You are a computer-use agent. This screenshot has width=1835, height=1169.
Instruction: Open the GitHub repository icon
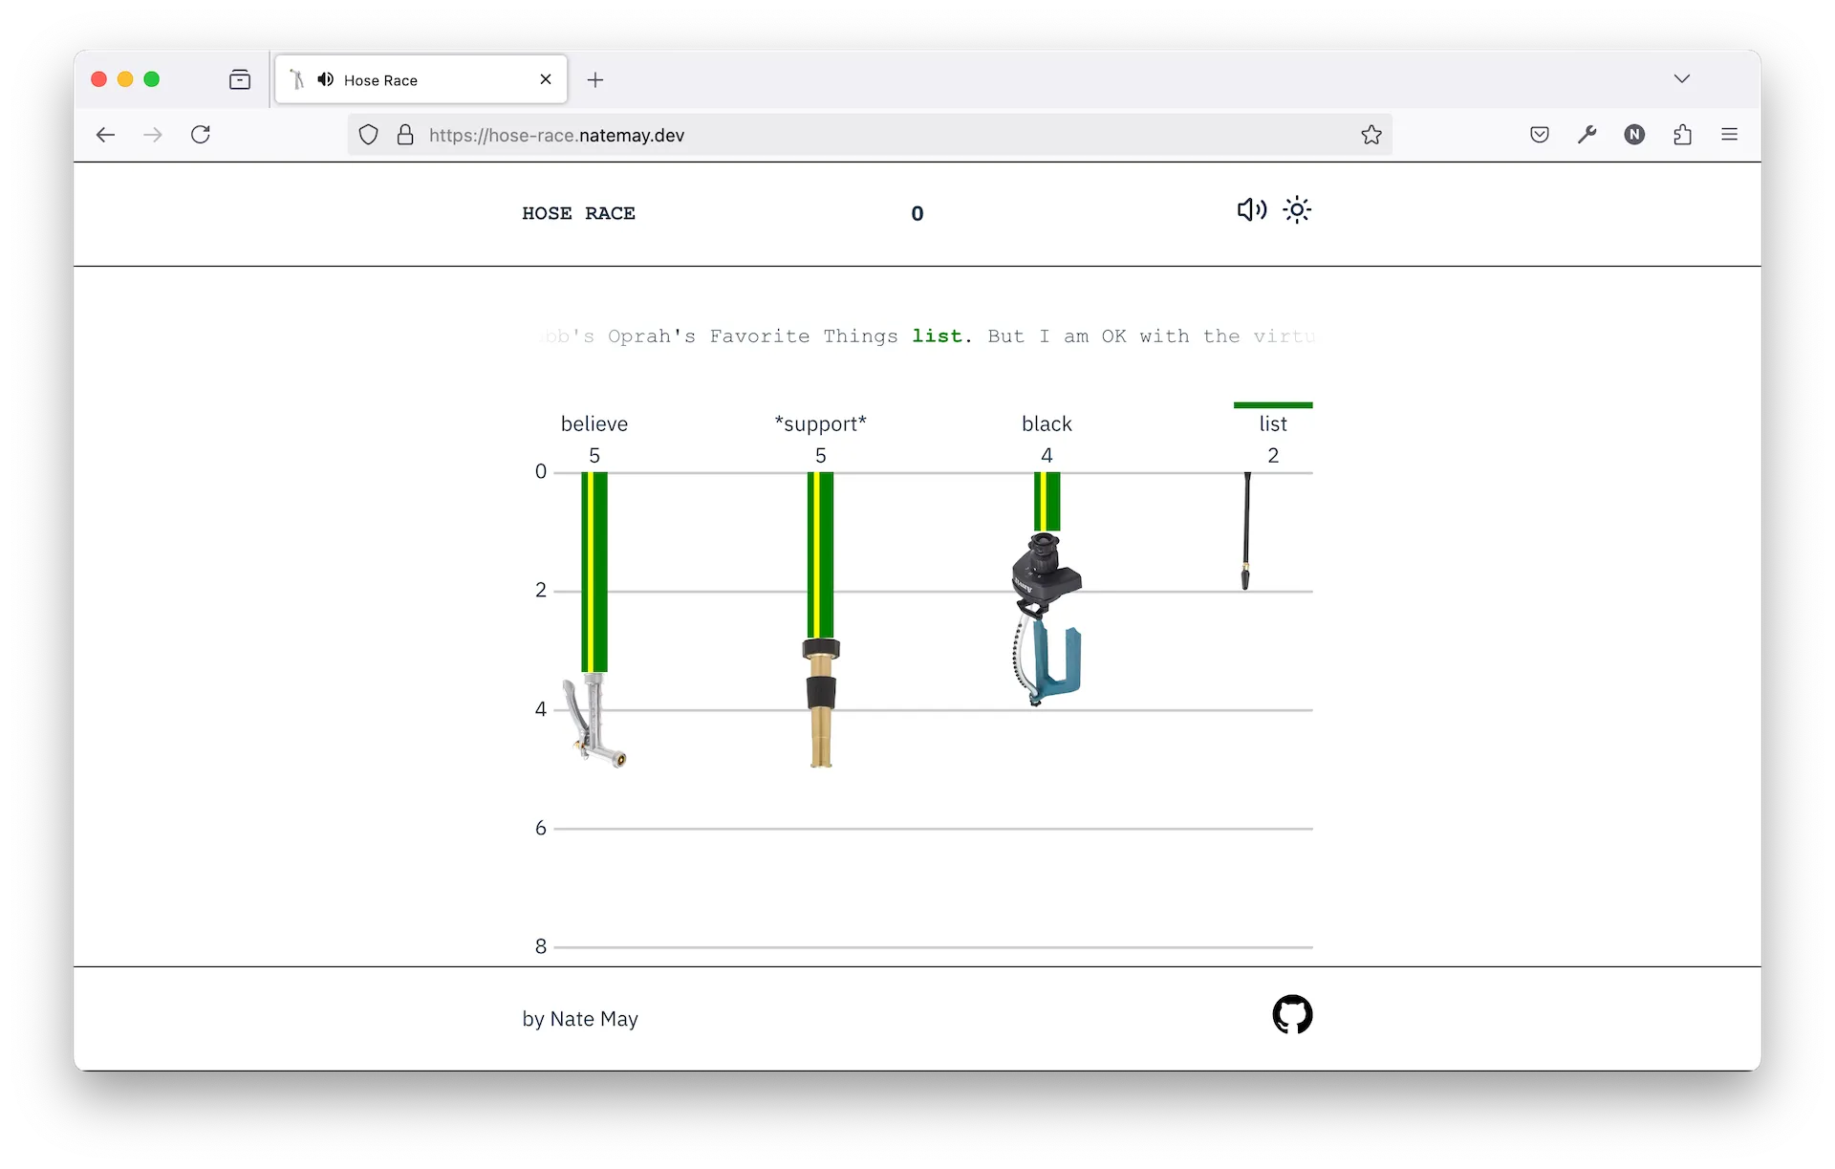[1292, 1015]
